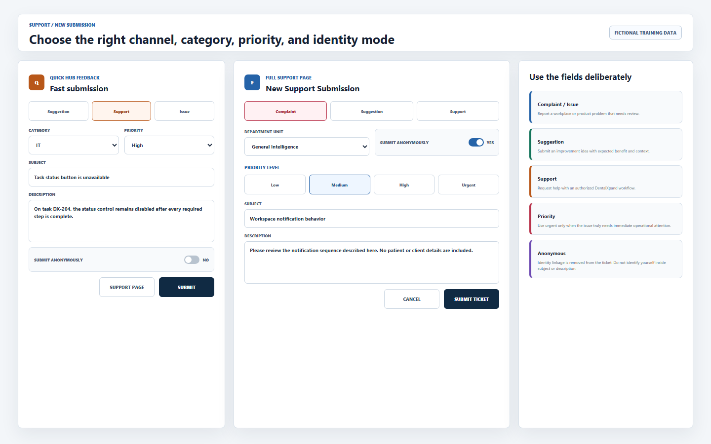Focus the Description about notification sequence
711x444 pixels.
[x=372, y=262]
